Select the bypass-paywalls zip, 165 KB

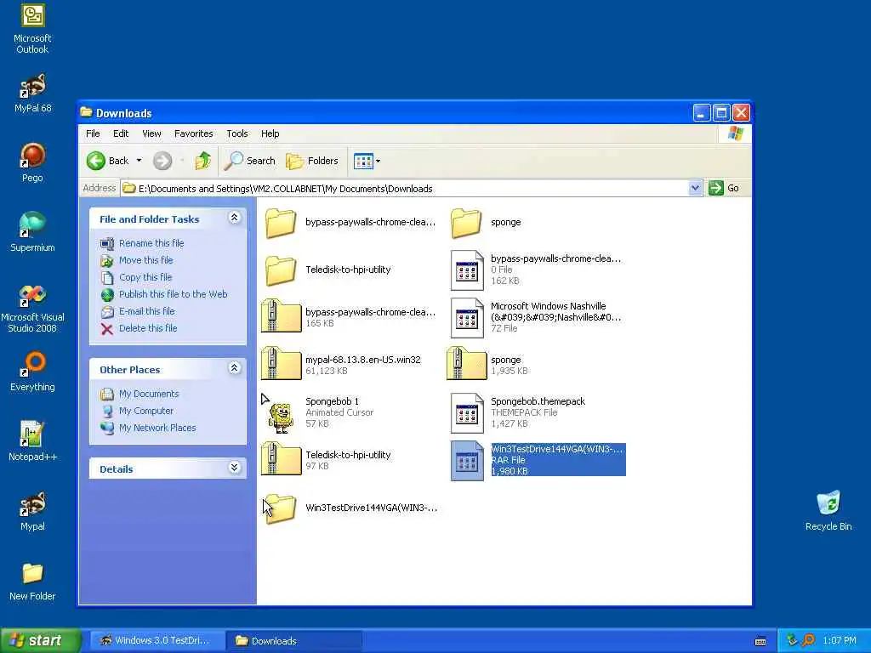[349, 317]
